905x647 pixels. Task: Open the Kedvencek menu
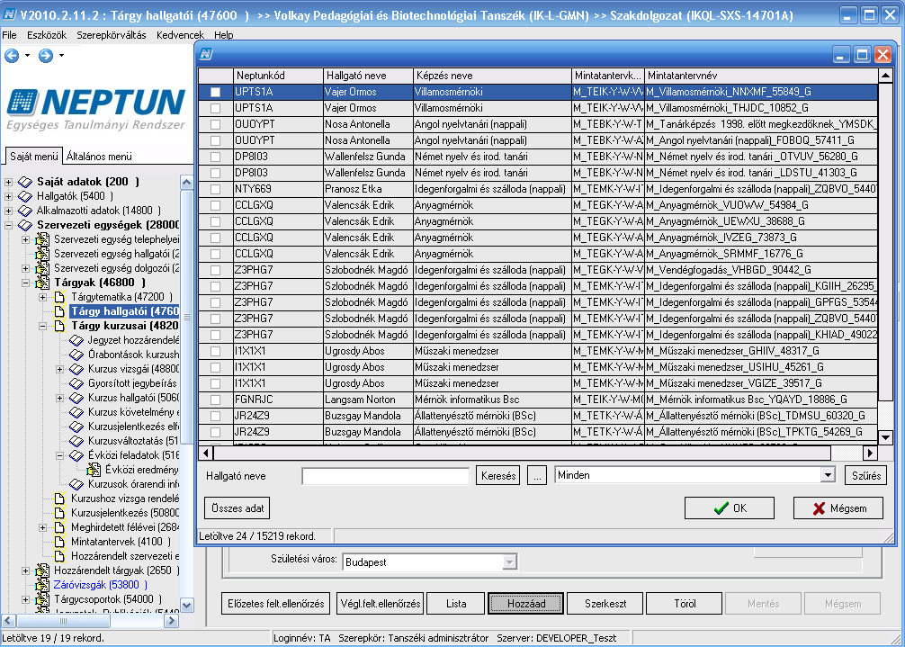tap(180, 35)
